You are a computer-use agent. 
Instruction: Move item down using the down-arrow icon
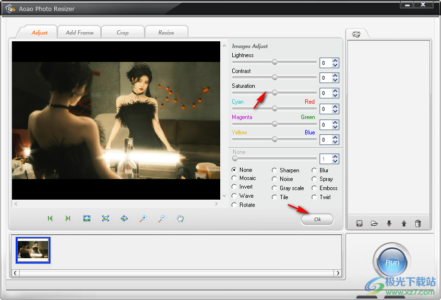[389, 223]
